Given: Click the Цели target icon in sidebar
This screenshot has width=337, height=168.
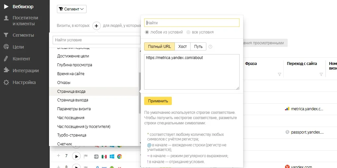Looking at the screenshot, I should [x=6, y=47].
